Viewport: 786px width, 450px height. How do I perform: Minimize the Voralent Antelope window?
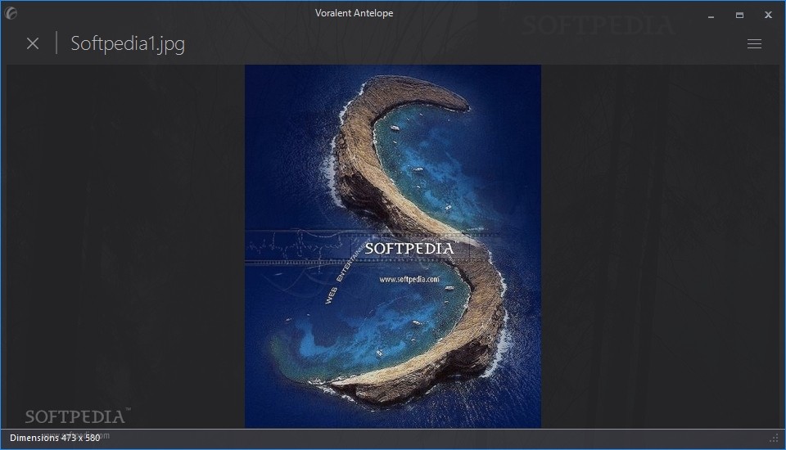tap(711, 16)
